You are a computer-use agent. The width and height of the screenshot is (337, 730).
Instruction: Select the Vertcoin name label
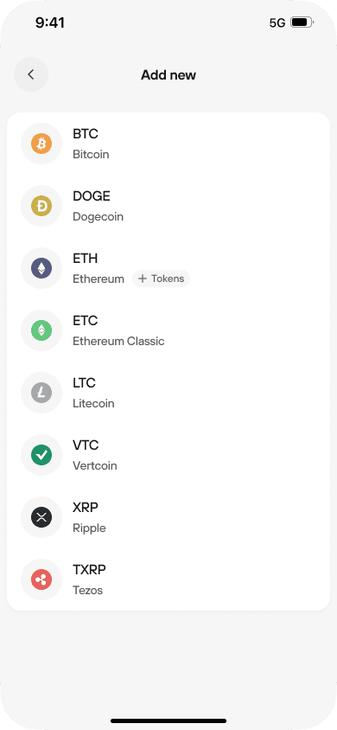95,466
